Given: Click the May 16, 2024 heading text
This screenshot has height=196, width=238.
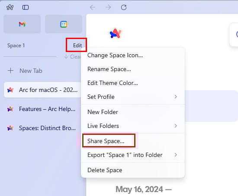Looking at the screenshot, I should point(144,189).
